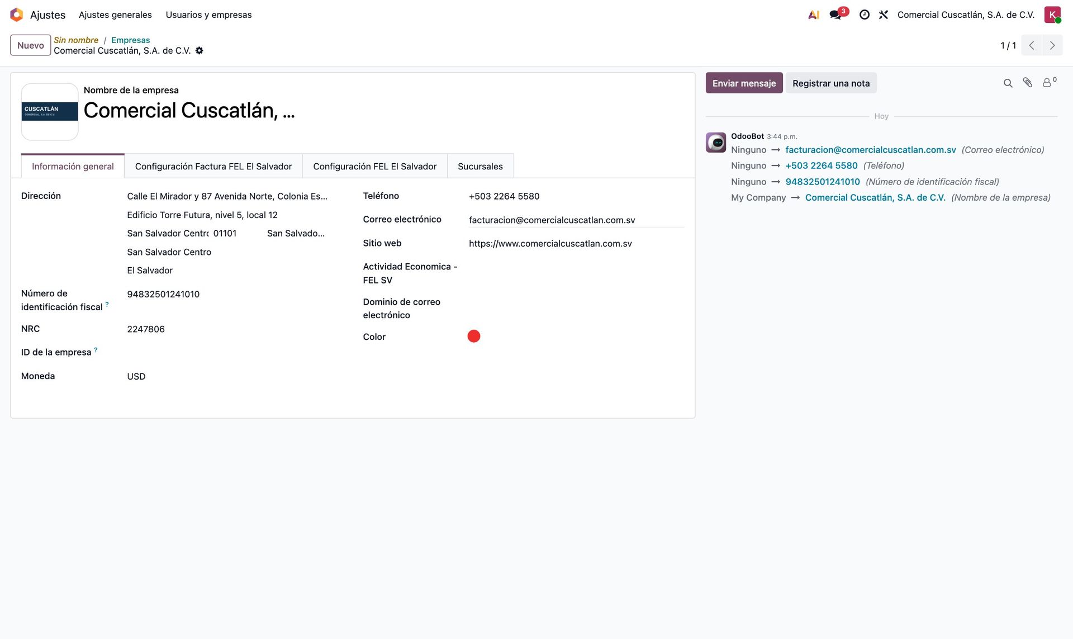Screen dimensions: 1073x639
Task: Edit the Edificio Torre Futura street field
Action: 227,215
